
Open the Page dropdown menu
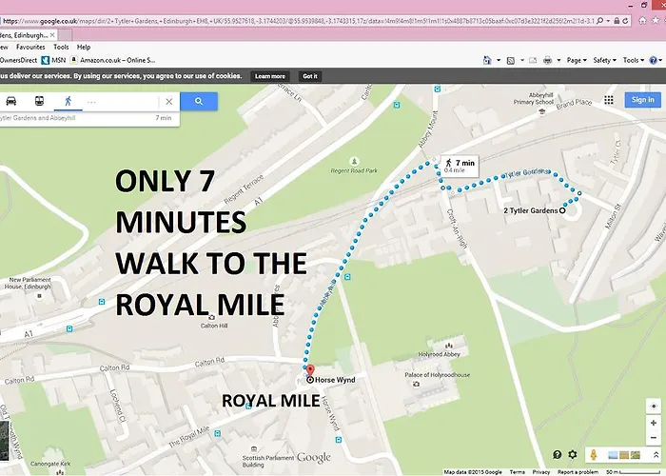pos(577,60)
